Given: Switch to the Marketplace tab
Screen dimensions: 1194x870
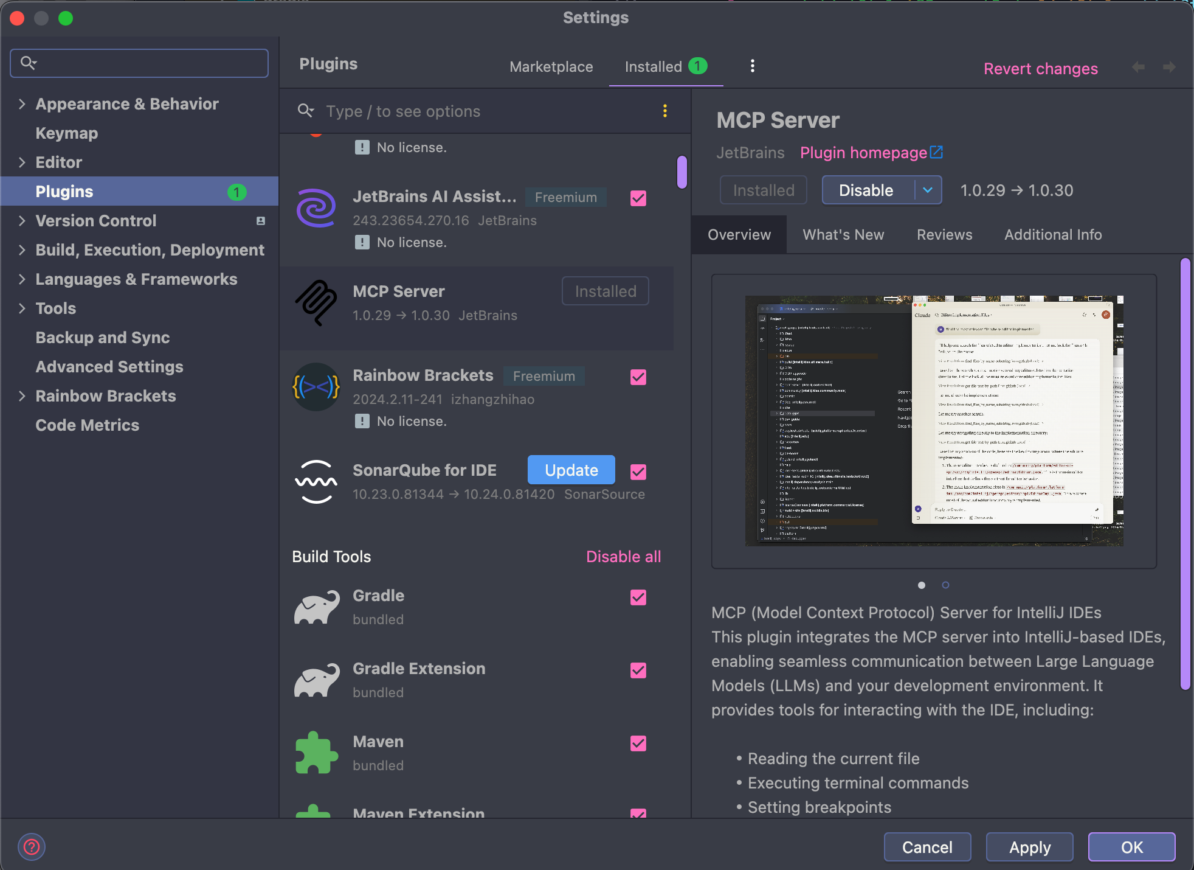Looking at the screenshot, I should click(551, 67).
